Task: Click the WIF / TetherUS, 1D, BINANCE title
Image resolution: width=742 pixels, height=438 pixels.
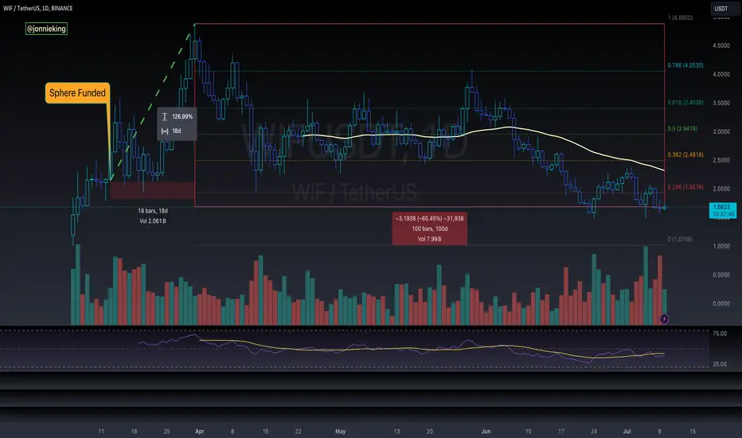Action: (38, 8)
